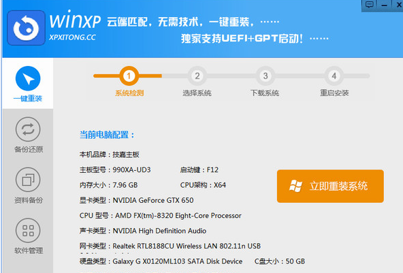Click the 内存大小：7.96 GB value
Screen dimensions: 403x273
tap(108, 185)
